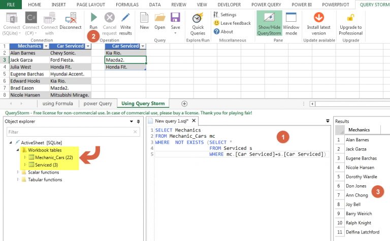Open the FILE menu
Screen dimensions: 390x241
tap(11, 5)
